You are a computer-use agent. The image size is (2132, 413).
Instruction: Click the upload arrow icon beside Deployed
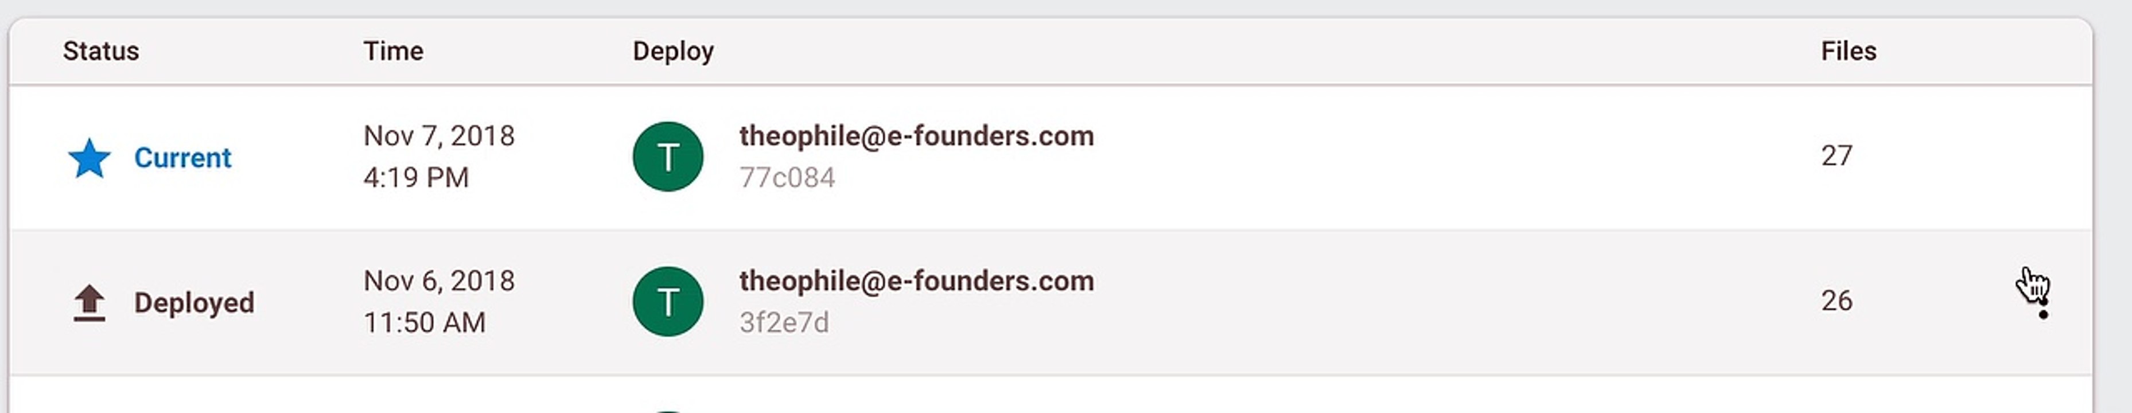90,303
